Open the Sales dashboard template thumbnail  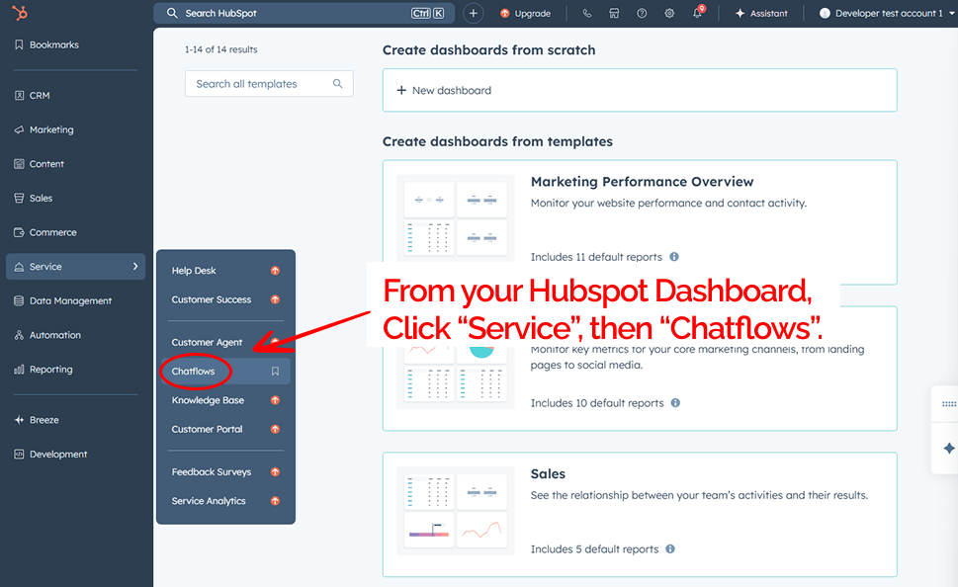click(455, 511)
